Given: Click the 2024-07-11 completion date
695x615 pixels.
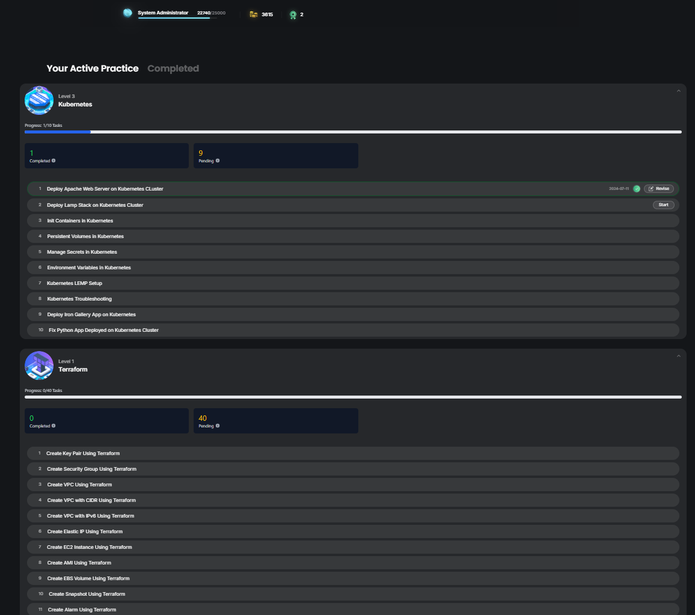Looking at the screenshot, I should click(x=619, y=189).
